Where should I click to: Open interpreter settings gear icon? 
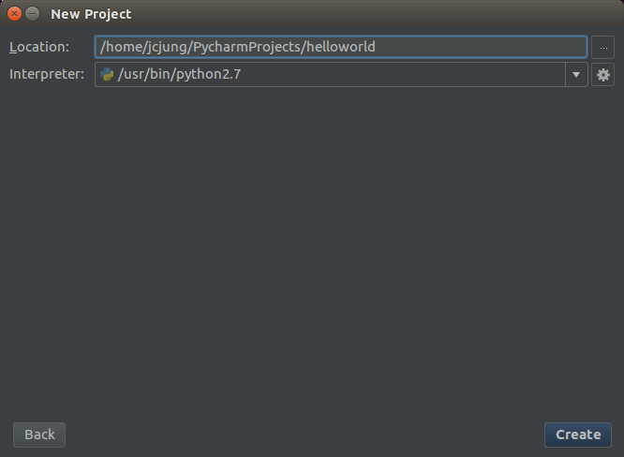(602, 74)
